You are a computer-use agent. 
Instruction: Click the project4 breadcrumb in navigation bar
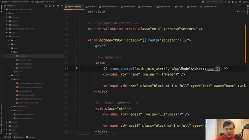pos(6,2)
